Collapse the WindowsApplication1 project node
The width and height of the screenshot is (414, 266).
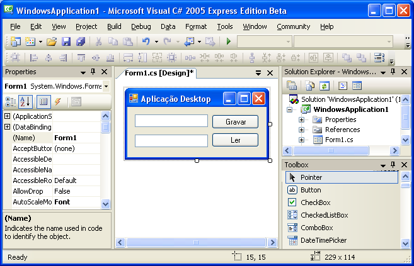[x=290, y=109]
